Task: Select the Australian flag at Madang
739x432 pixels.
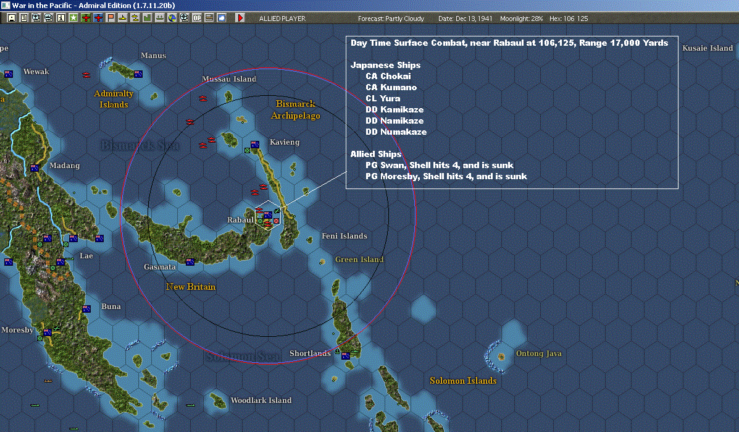Action: coord(35,168)
